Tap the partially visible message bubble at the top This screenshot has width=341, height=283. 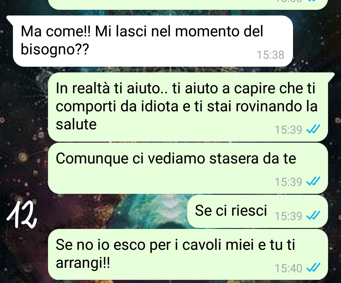(x=188, y=4)
